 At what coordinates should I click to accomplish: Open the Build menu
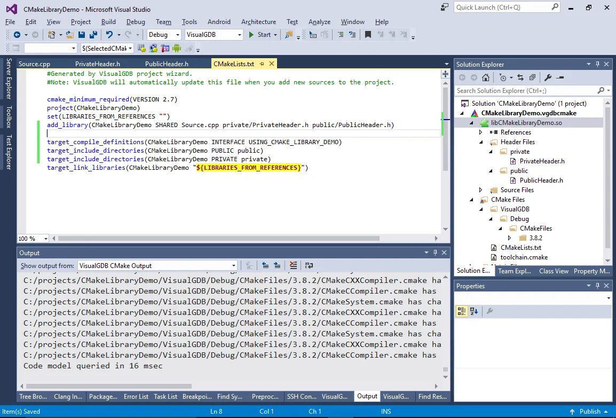(108, 22)
